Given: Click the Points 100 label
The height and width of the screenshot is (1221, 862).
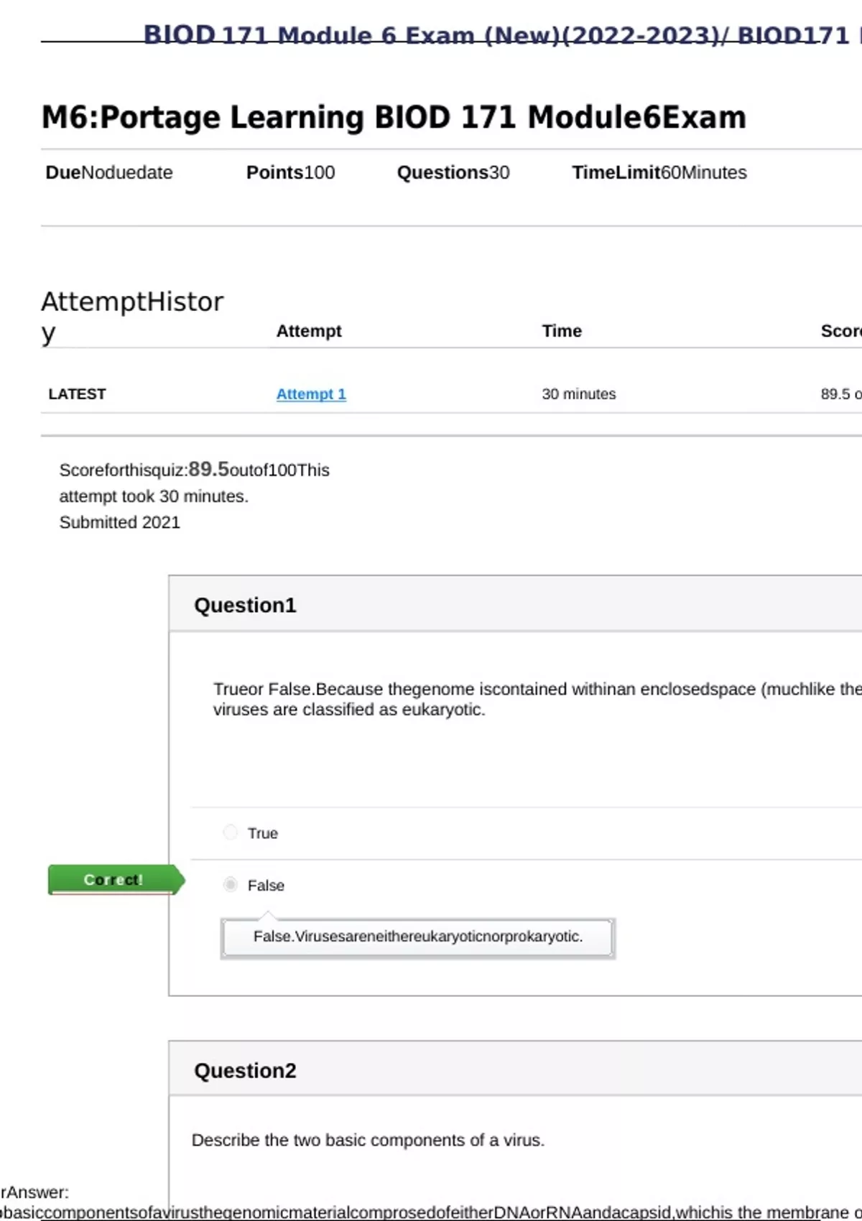Looking at the screenshot, I should [x=290, y=173].
